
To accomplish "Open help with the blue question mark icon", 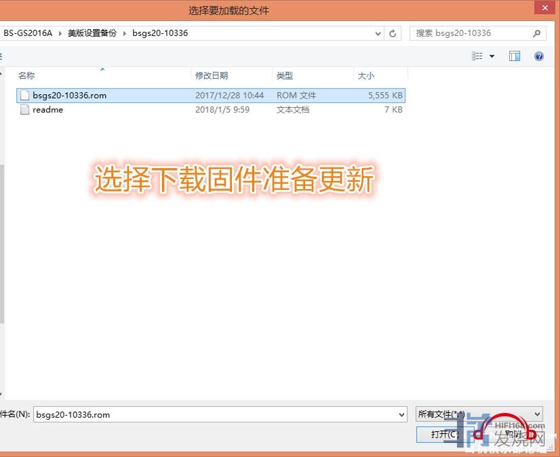I will (x=539, y=56).
